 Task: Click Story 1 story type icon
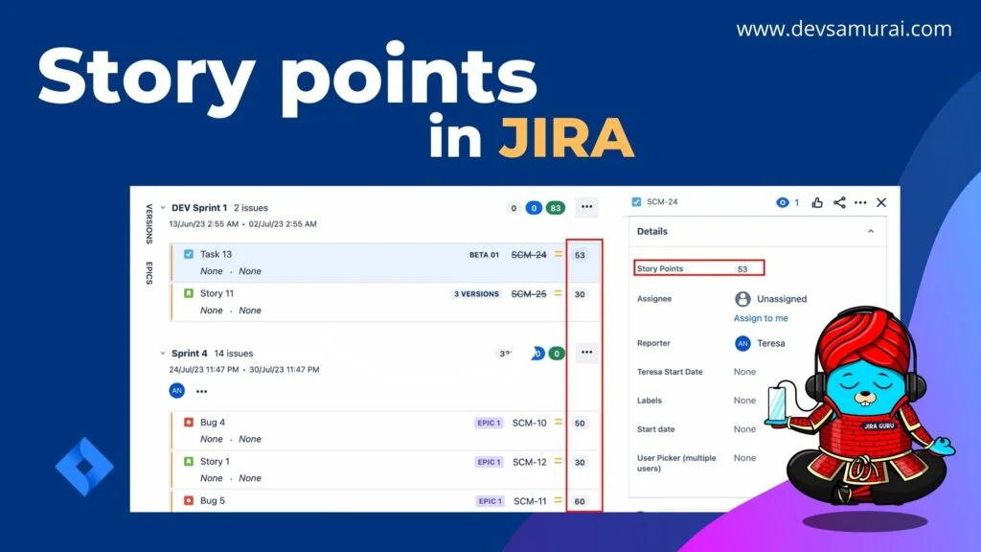point(189,461)
